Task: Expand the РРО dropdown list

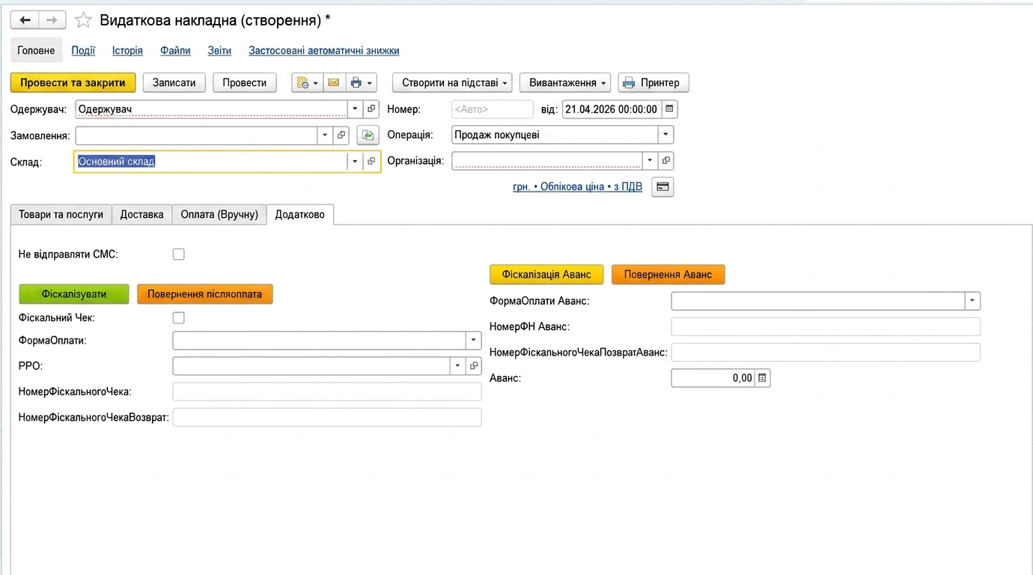Action: 457,365
